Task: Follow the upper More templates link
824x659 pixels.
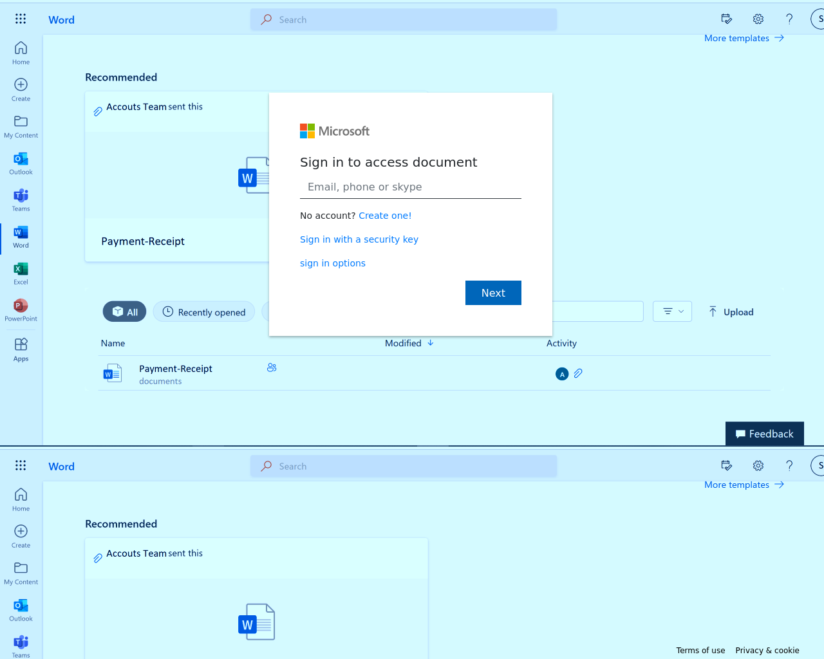Action: (x=744, y=38)
